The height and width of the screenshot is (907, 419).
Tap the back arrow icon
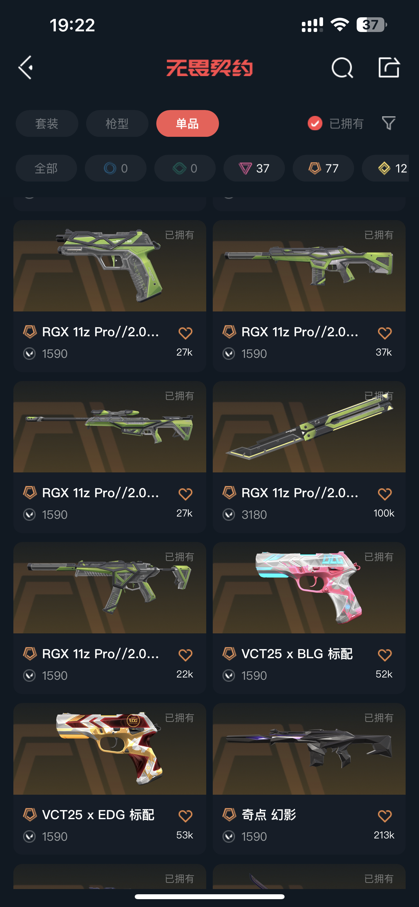coord(26,67)
